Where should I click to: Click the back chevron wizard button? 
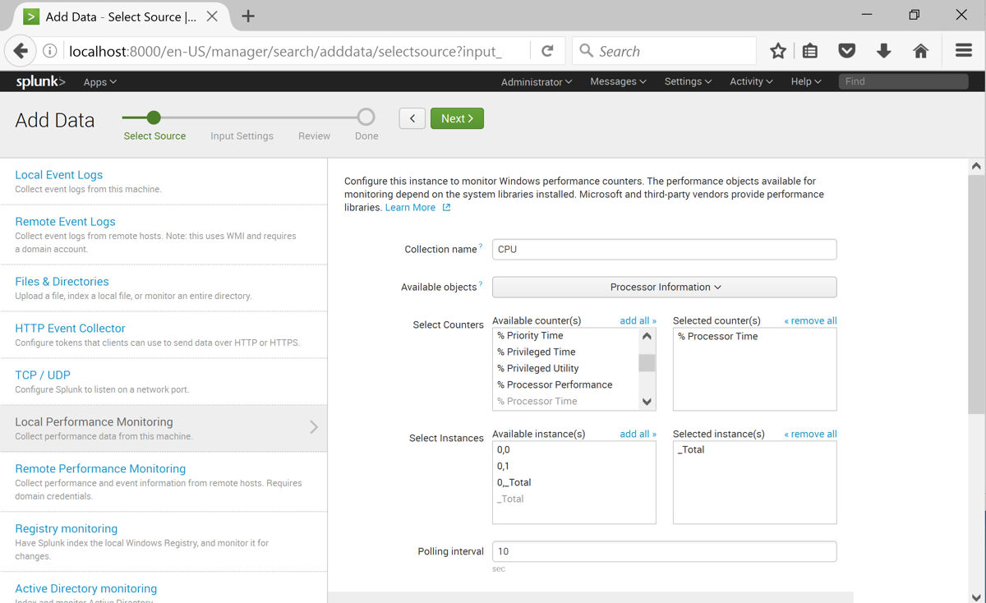[412, 118]
